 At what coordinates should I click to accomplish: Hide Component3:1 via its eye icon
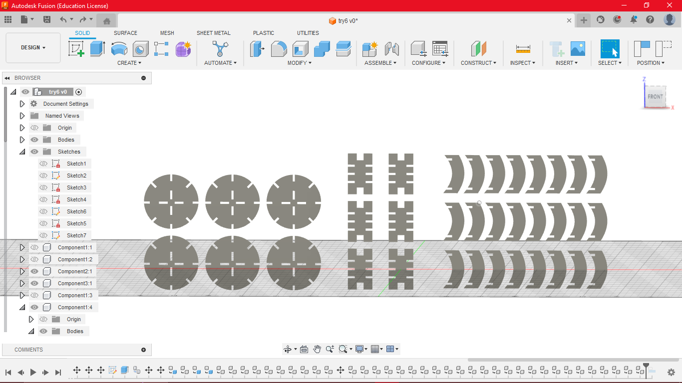[34, 283]
